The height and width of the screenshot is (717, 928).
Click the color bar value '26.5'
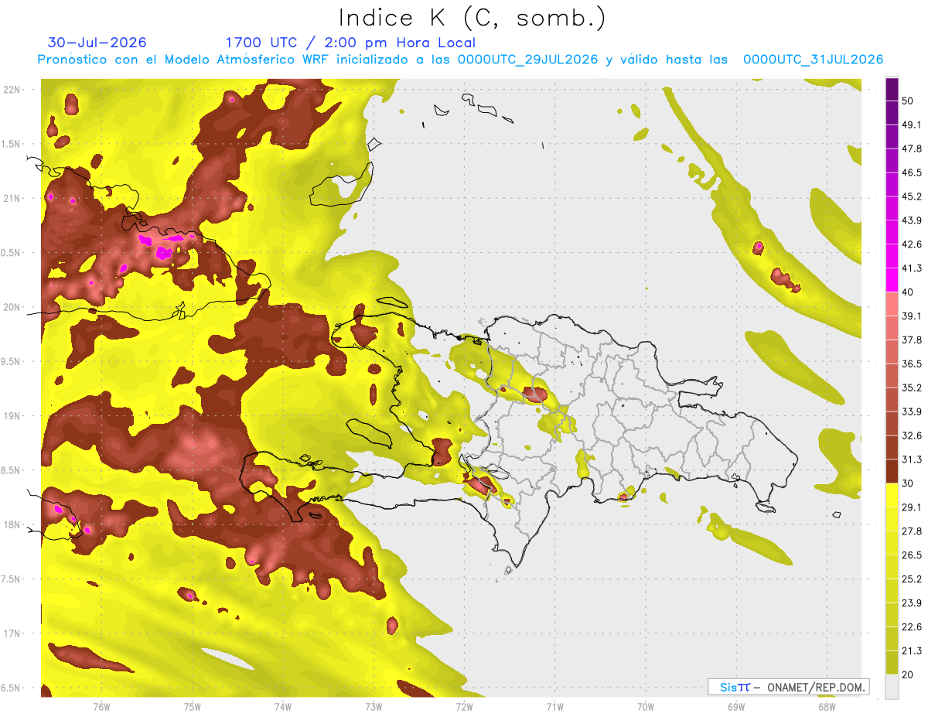click(913, 555)
